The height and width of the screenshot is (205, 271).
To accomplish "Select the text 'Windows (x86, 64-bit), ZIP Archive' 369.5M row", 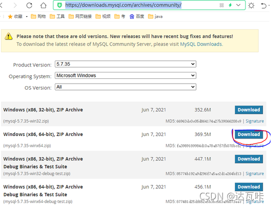I will click(x=43, y=135).
